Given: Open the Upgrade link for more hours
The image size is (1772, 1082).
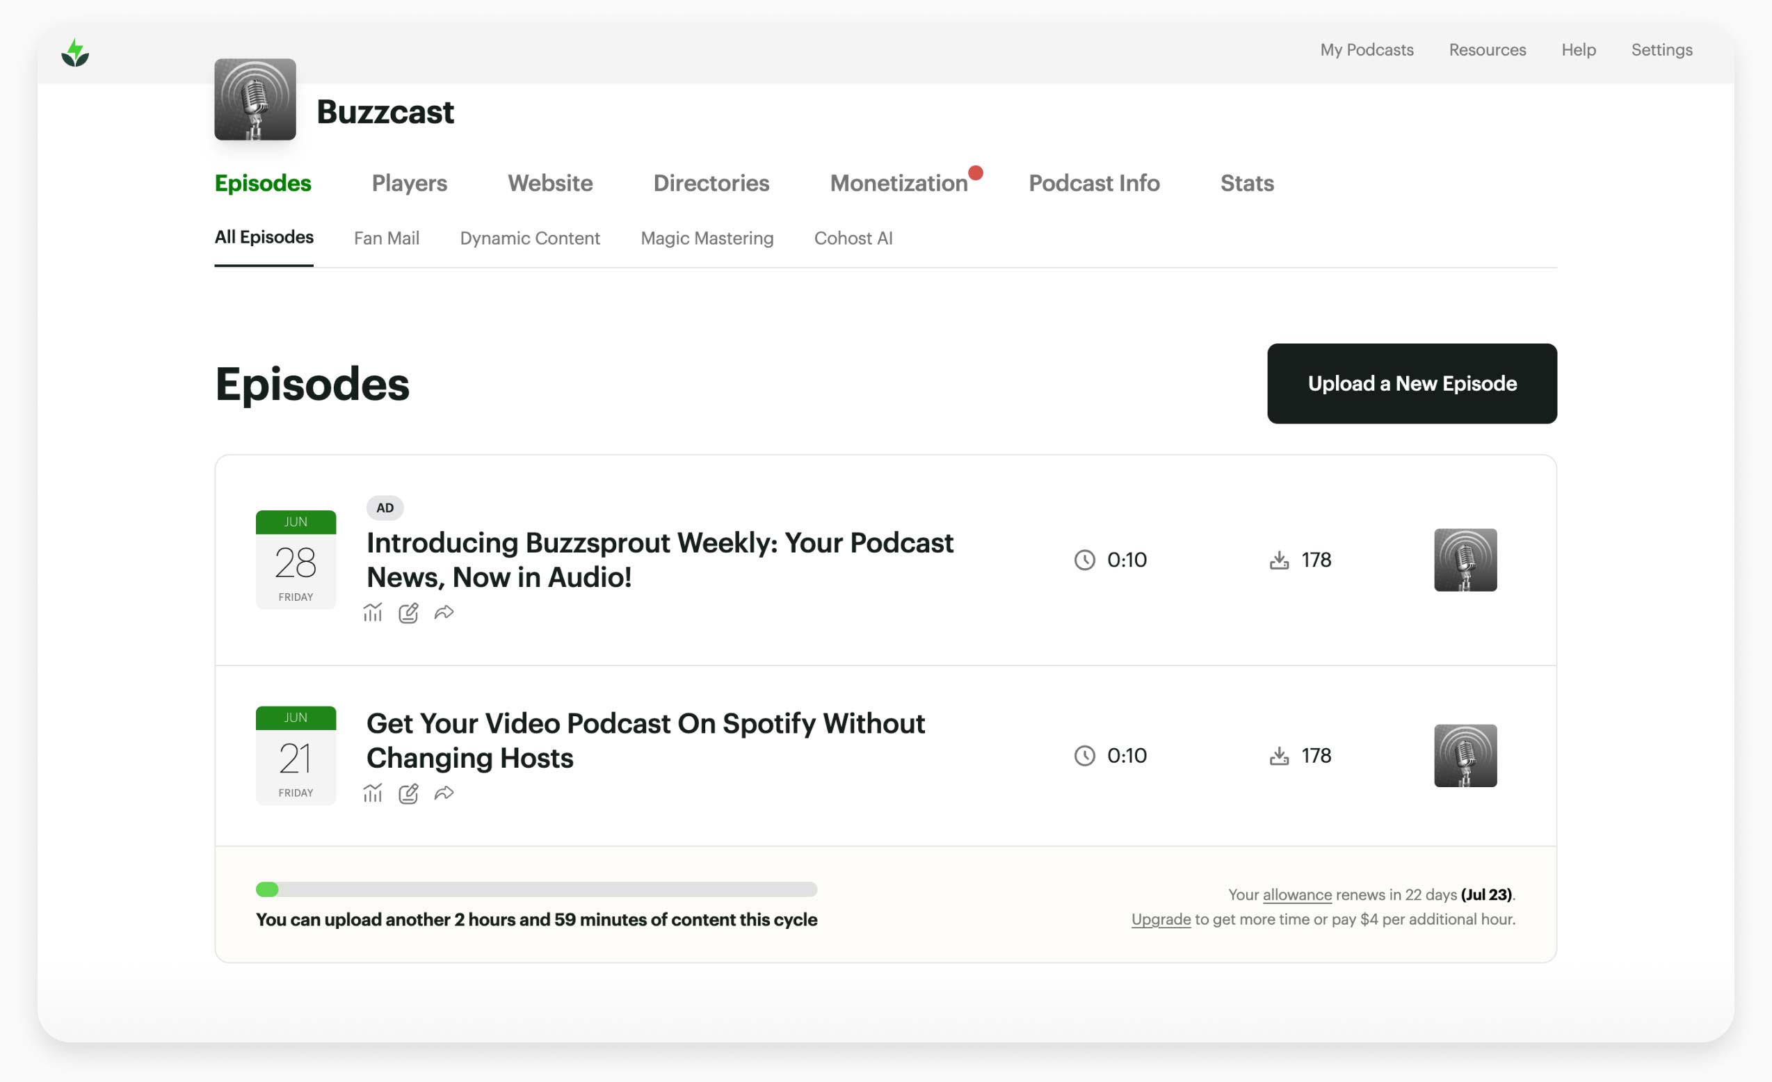Looking at the screenshot, I should tap(1160, 919).
